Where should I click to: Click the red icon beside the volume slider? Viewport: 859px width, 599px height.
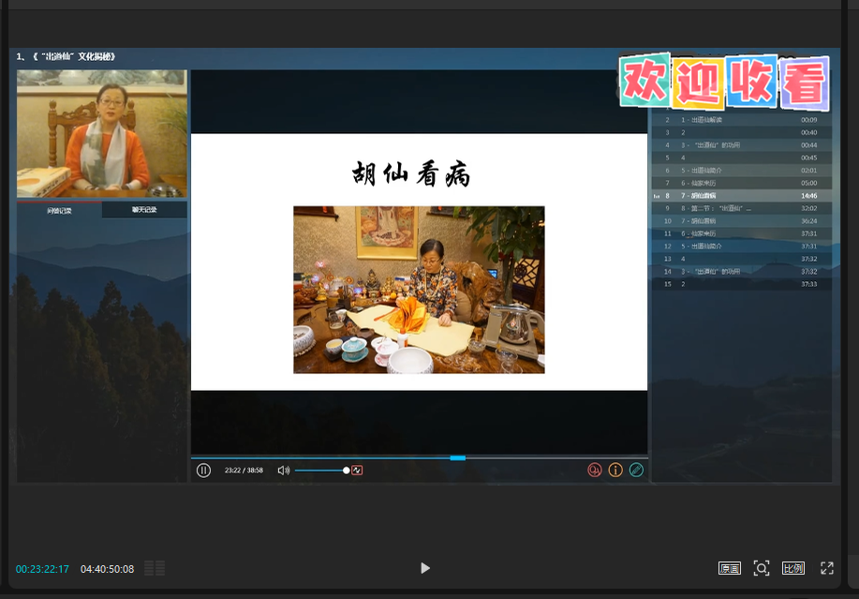point(357,471)
